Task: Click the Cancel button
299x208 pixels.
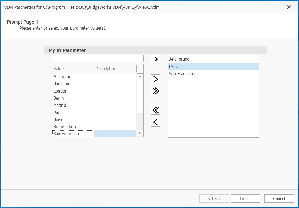Action: [x=279, y=198]
